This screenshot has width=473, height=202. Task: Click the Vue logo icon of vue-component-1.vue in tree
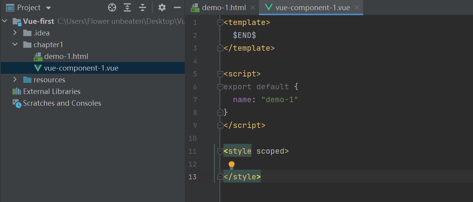[38, 68]
